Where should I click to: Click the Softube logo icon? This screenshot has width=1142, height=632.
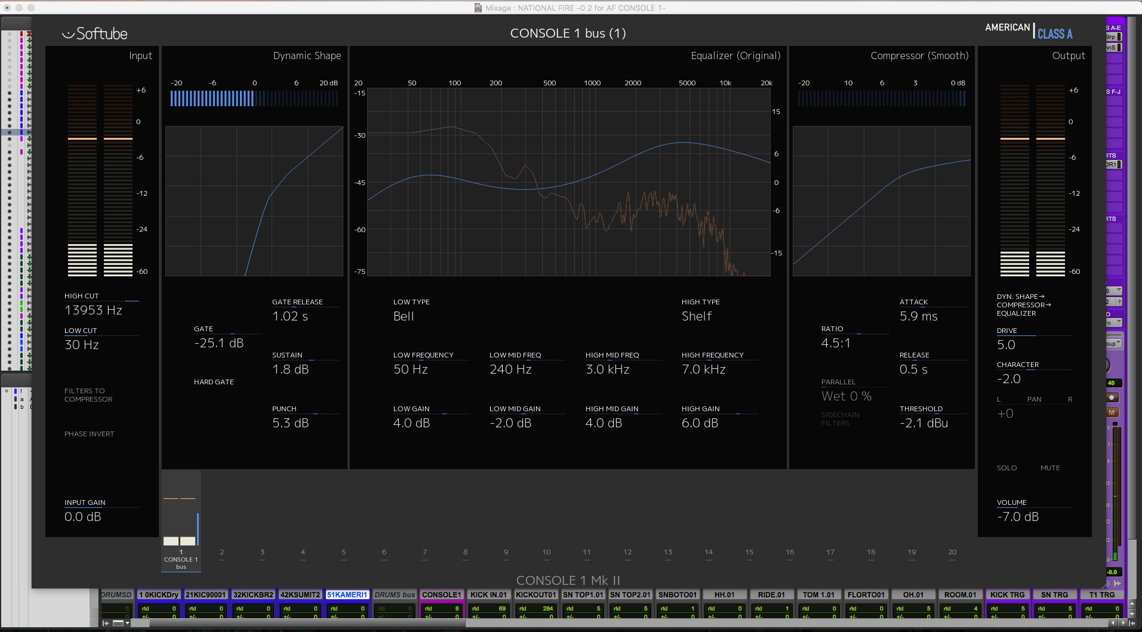pos(68,34)
